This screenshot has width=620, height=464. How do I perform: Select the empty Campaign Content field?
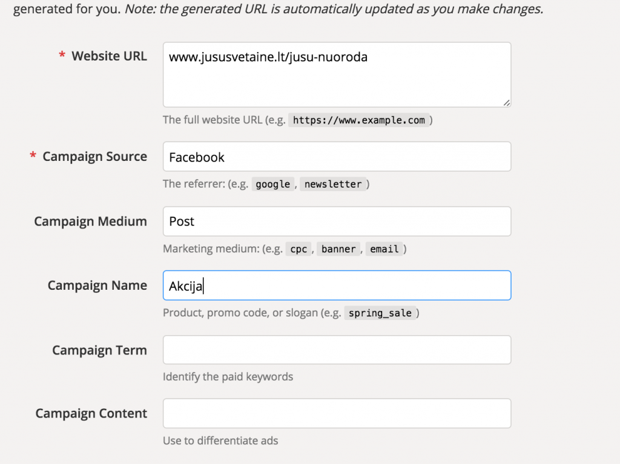337,413
